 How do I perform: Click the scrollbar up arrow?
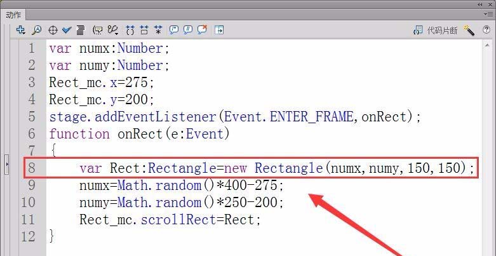point(487,46)
